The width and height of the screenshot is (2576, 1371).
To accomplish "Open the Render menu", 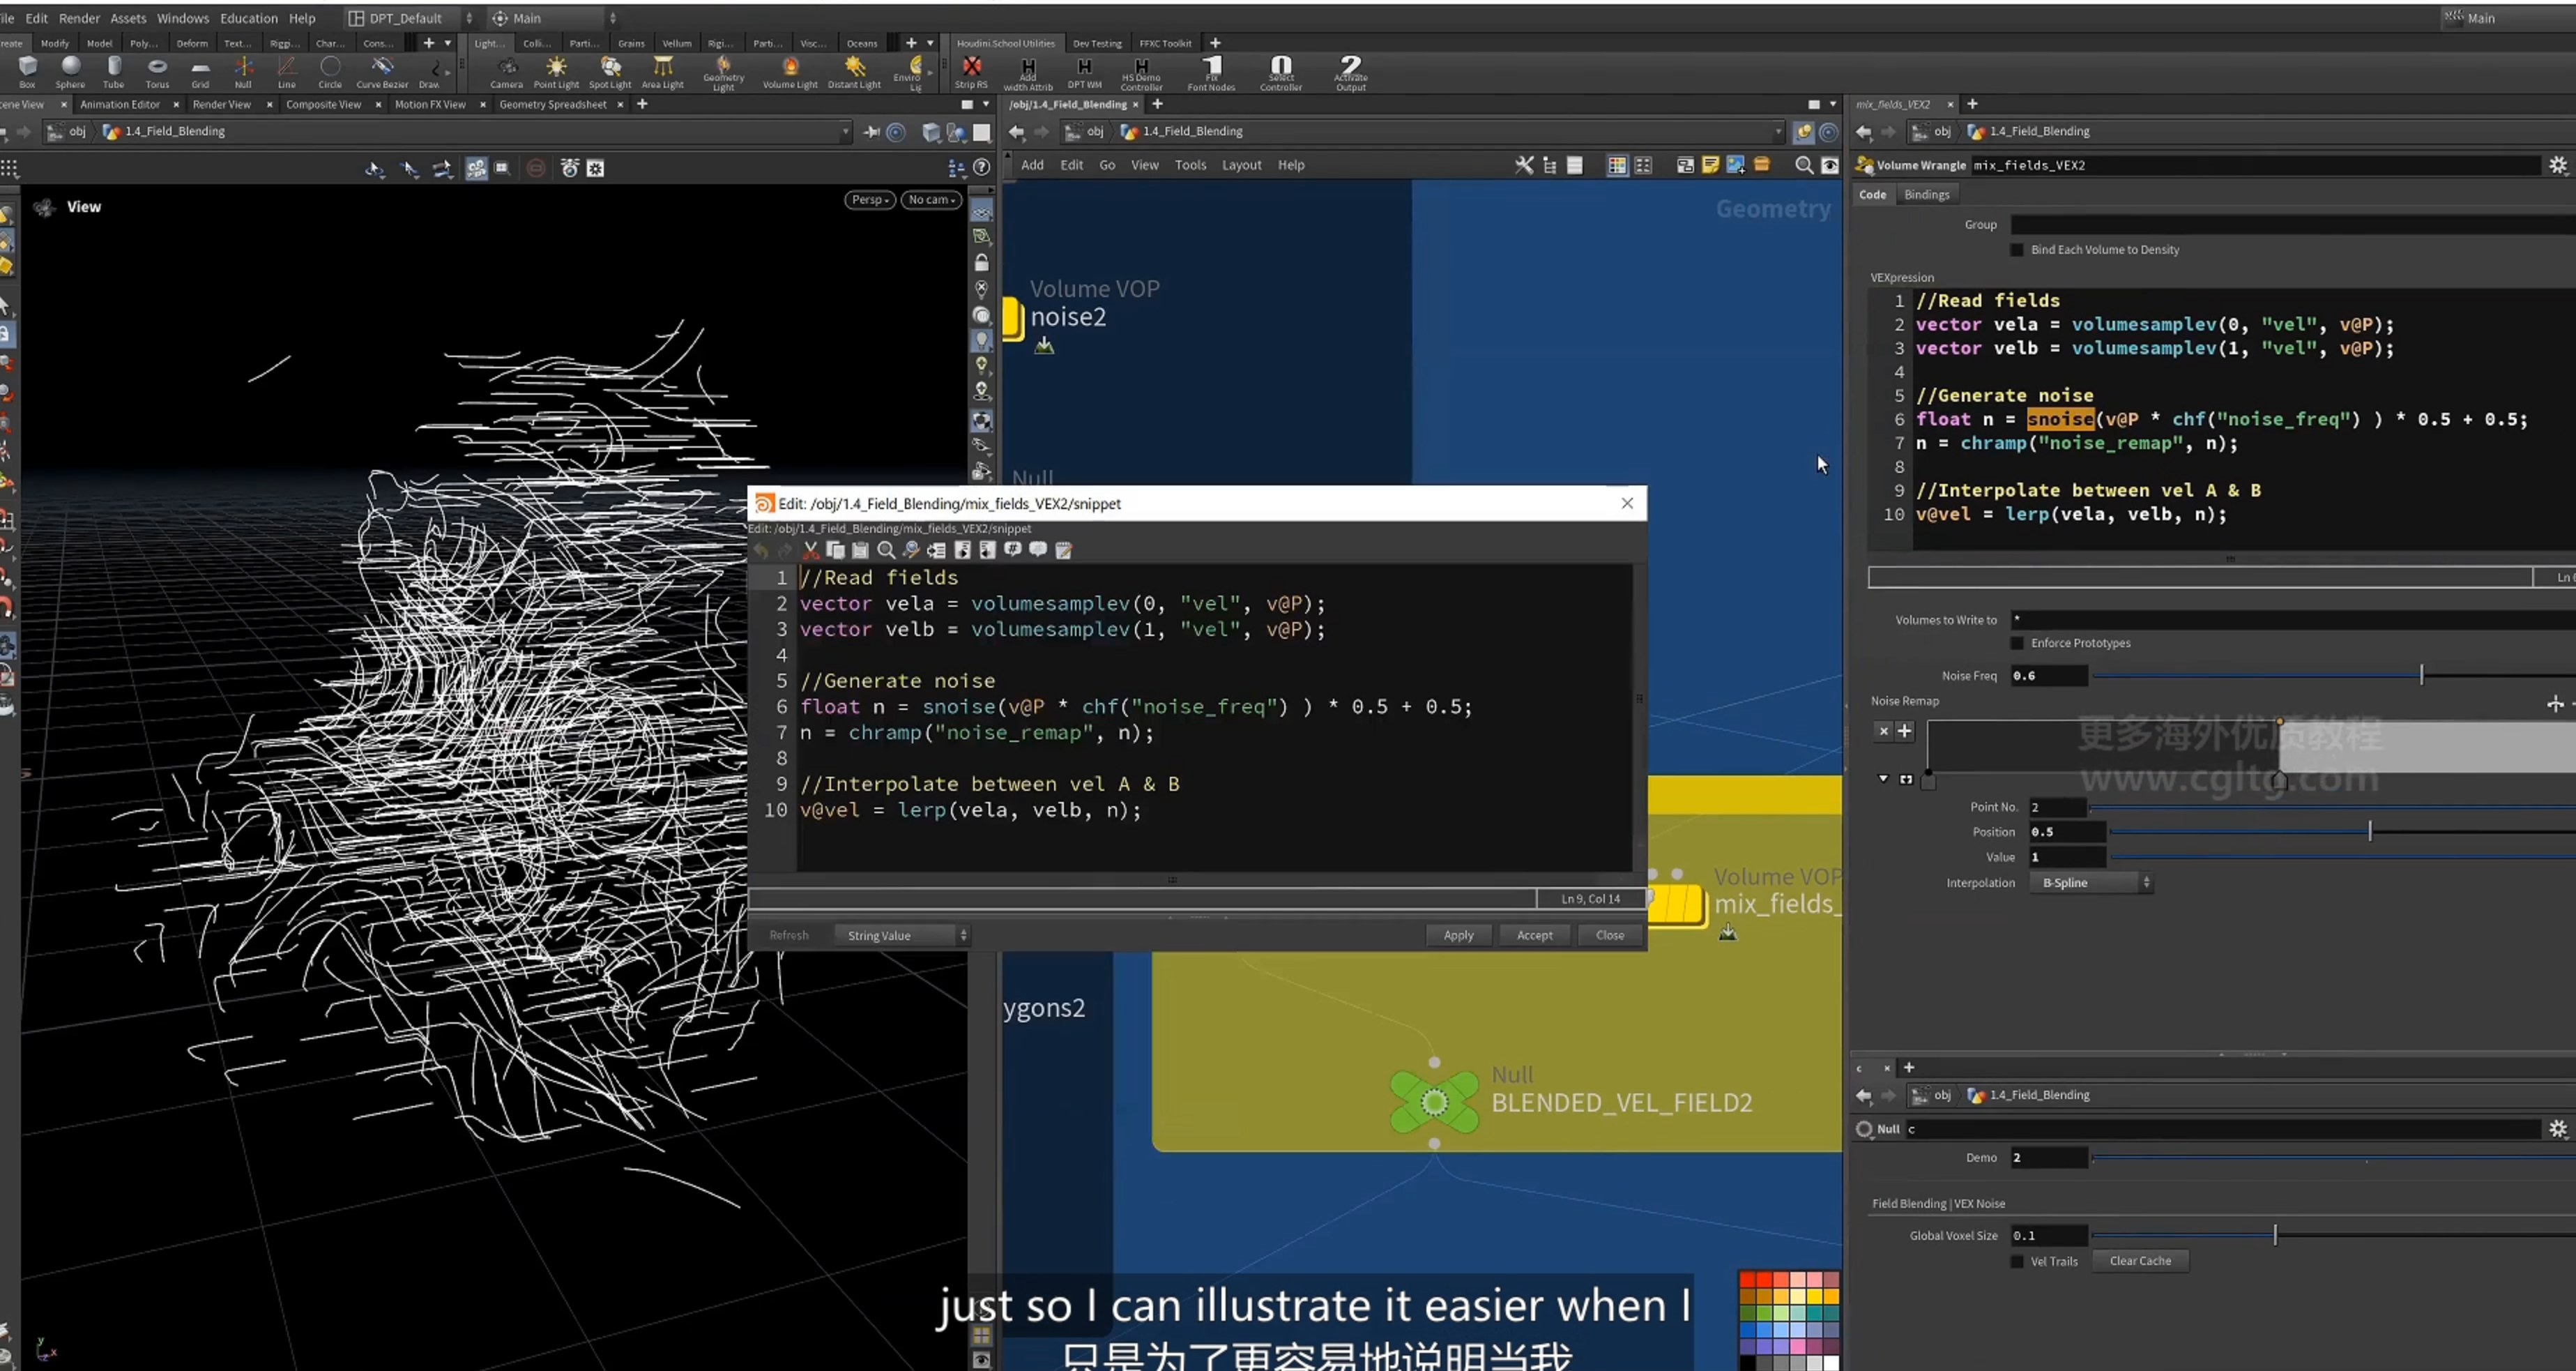I will [x=79, y=18].
